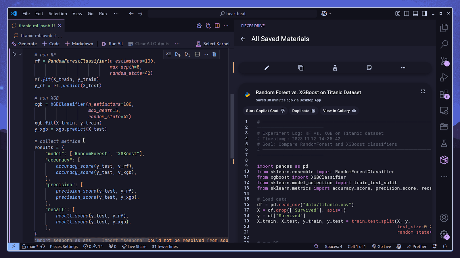Screen dimensions: 460x258
Task: Open Pieces Settings from status bar
Action: click(64, 247)
